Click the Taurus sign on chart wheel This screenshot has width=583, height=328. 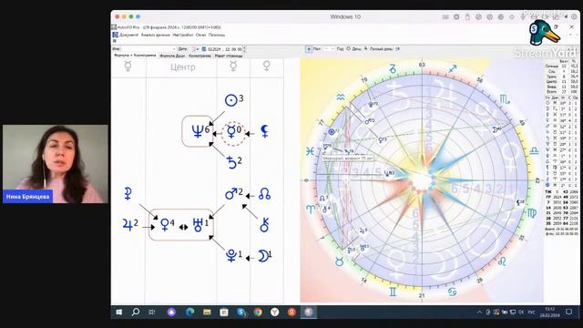pyautogui.click(x=339, y=262)
